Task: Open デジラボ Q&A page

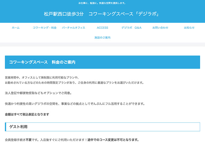Action: click(131, 27)
